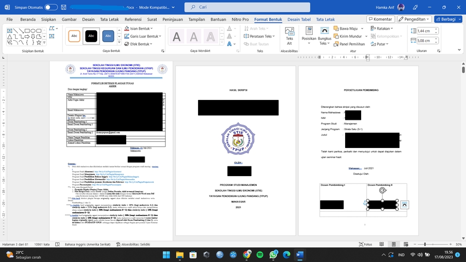Viewport: 466px width, 262px height.
Task: Open Garis Luar Bentuk shape outline
Action: (143, 36)
